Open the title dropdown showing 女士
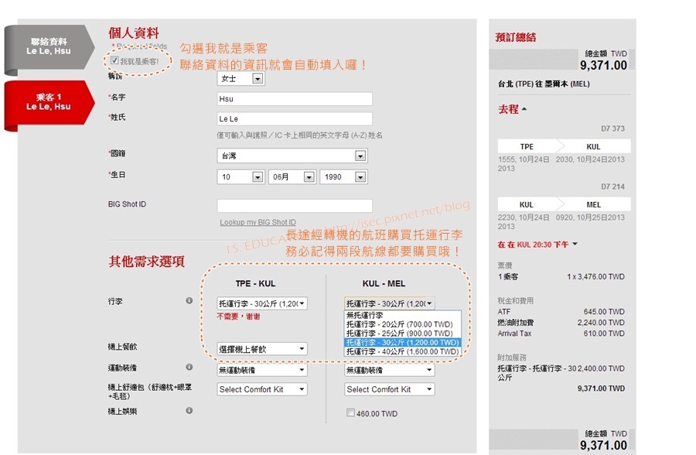The width and height of the screenshot is (696, 455). pos(241,79)
